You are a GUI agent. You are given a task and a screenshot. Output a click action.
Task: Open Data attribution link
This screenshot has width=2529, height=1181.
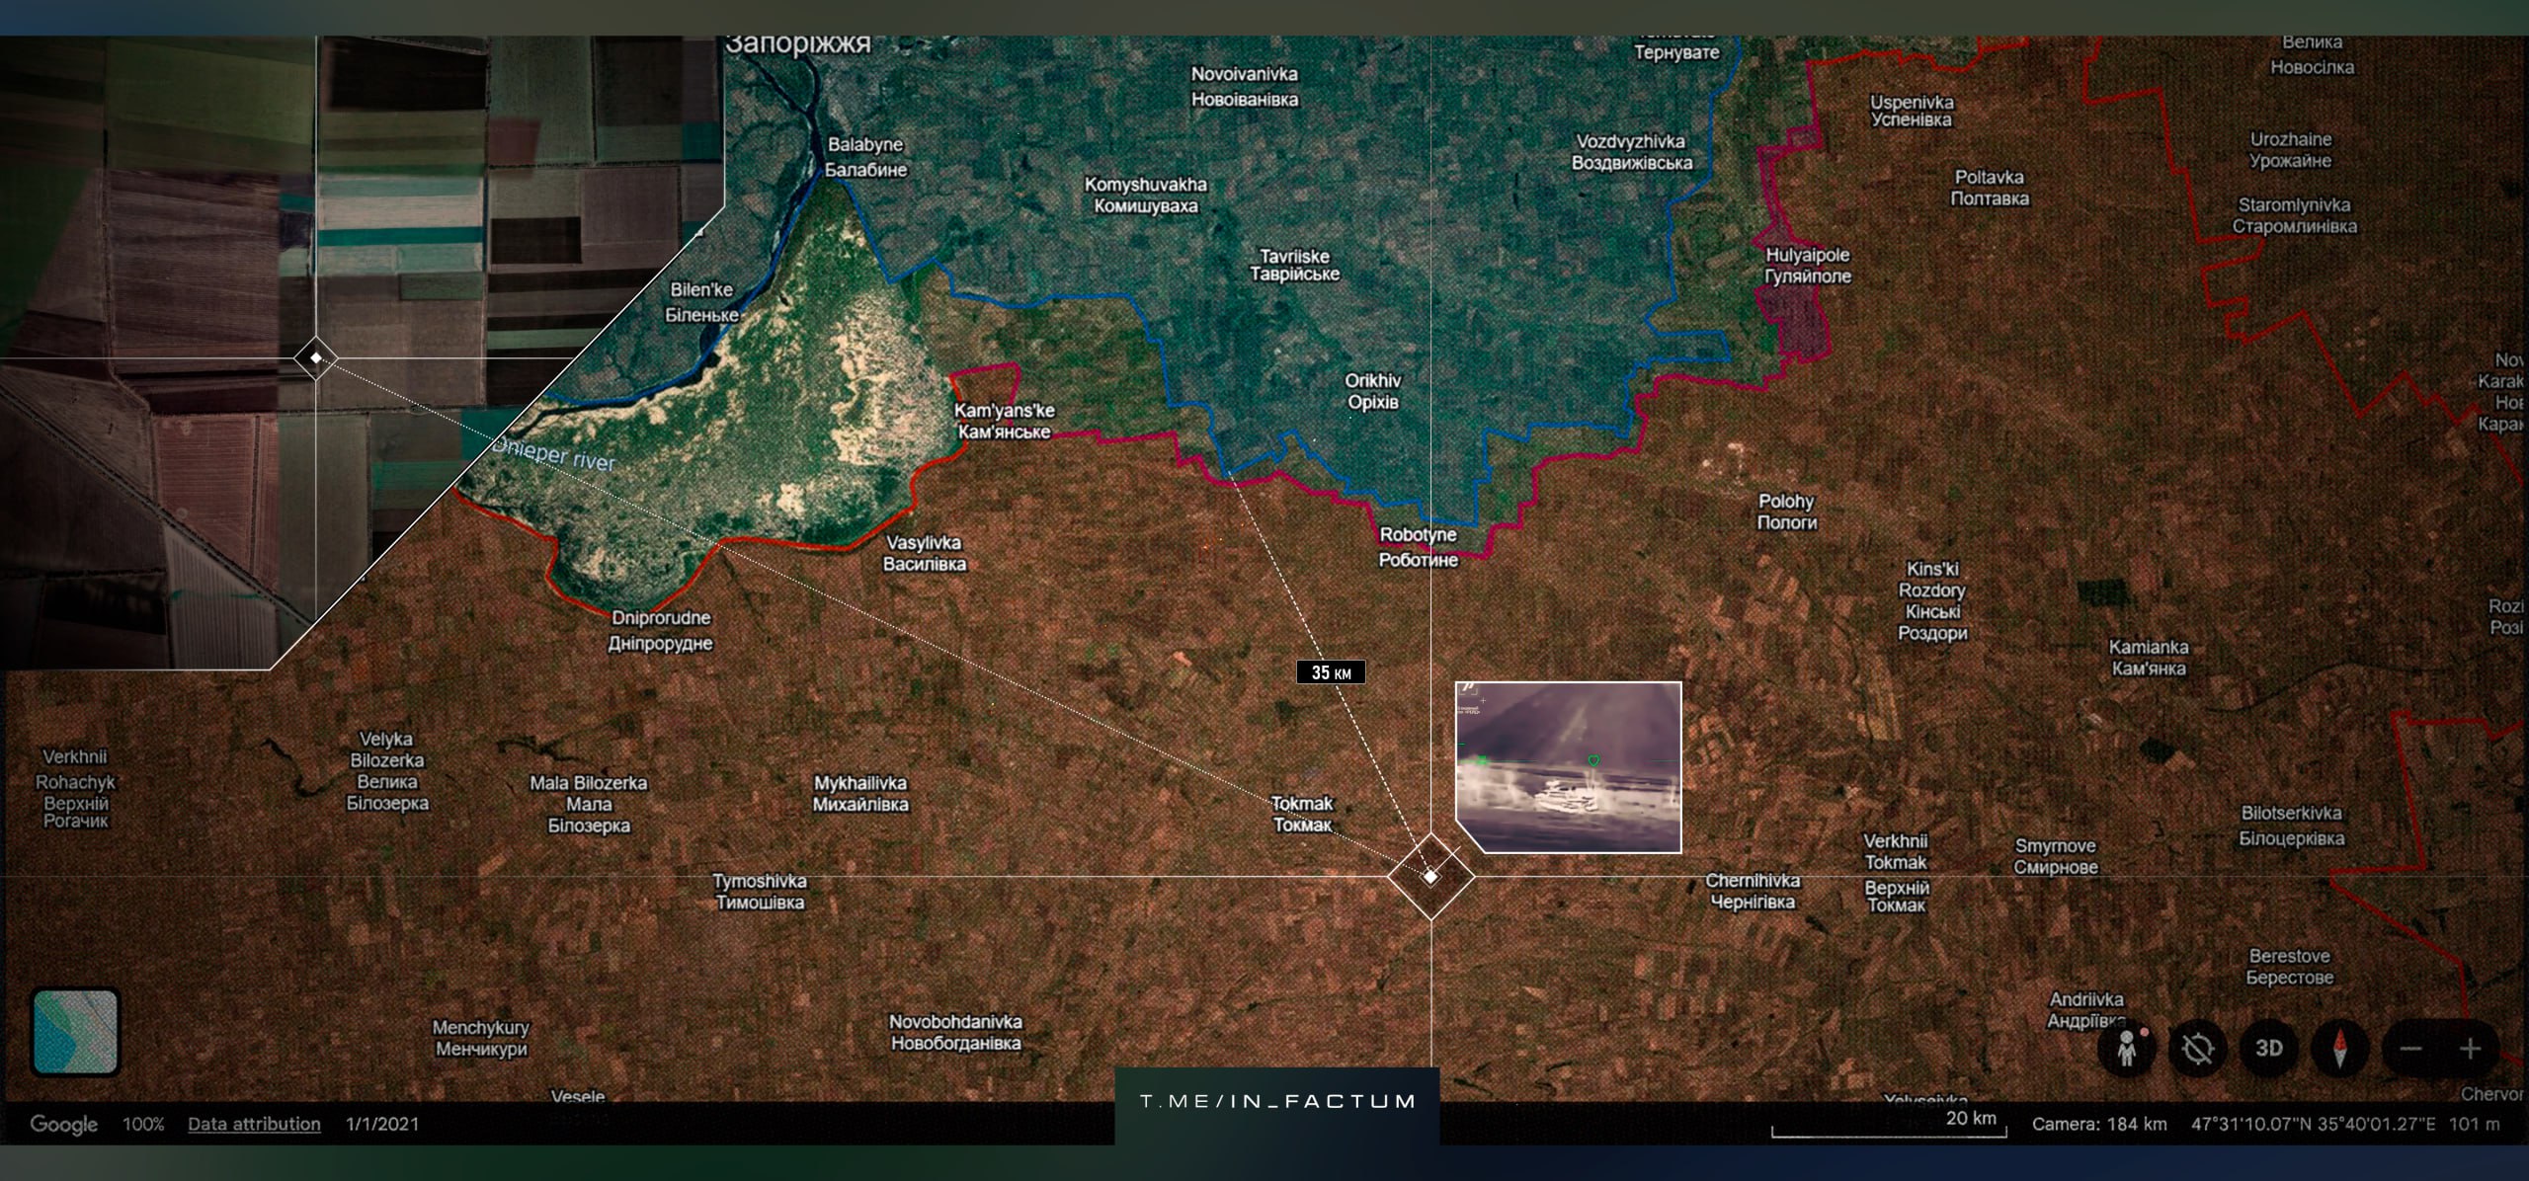pyautogui.click(x=254, y=1124)
